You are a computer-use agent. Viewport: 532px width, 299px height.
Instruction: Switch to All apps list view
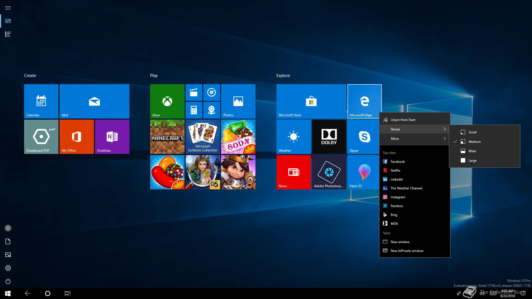coord(8,34)
